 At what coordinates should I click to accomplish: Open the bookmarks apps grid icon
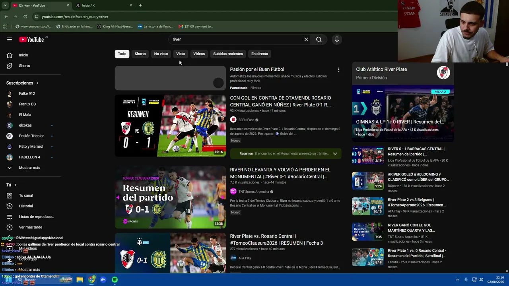5,27
